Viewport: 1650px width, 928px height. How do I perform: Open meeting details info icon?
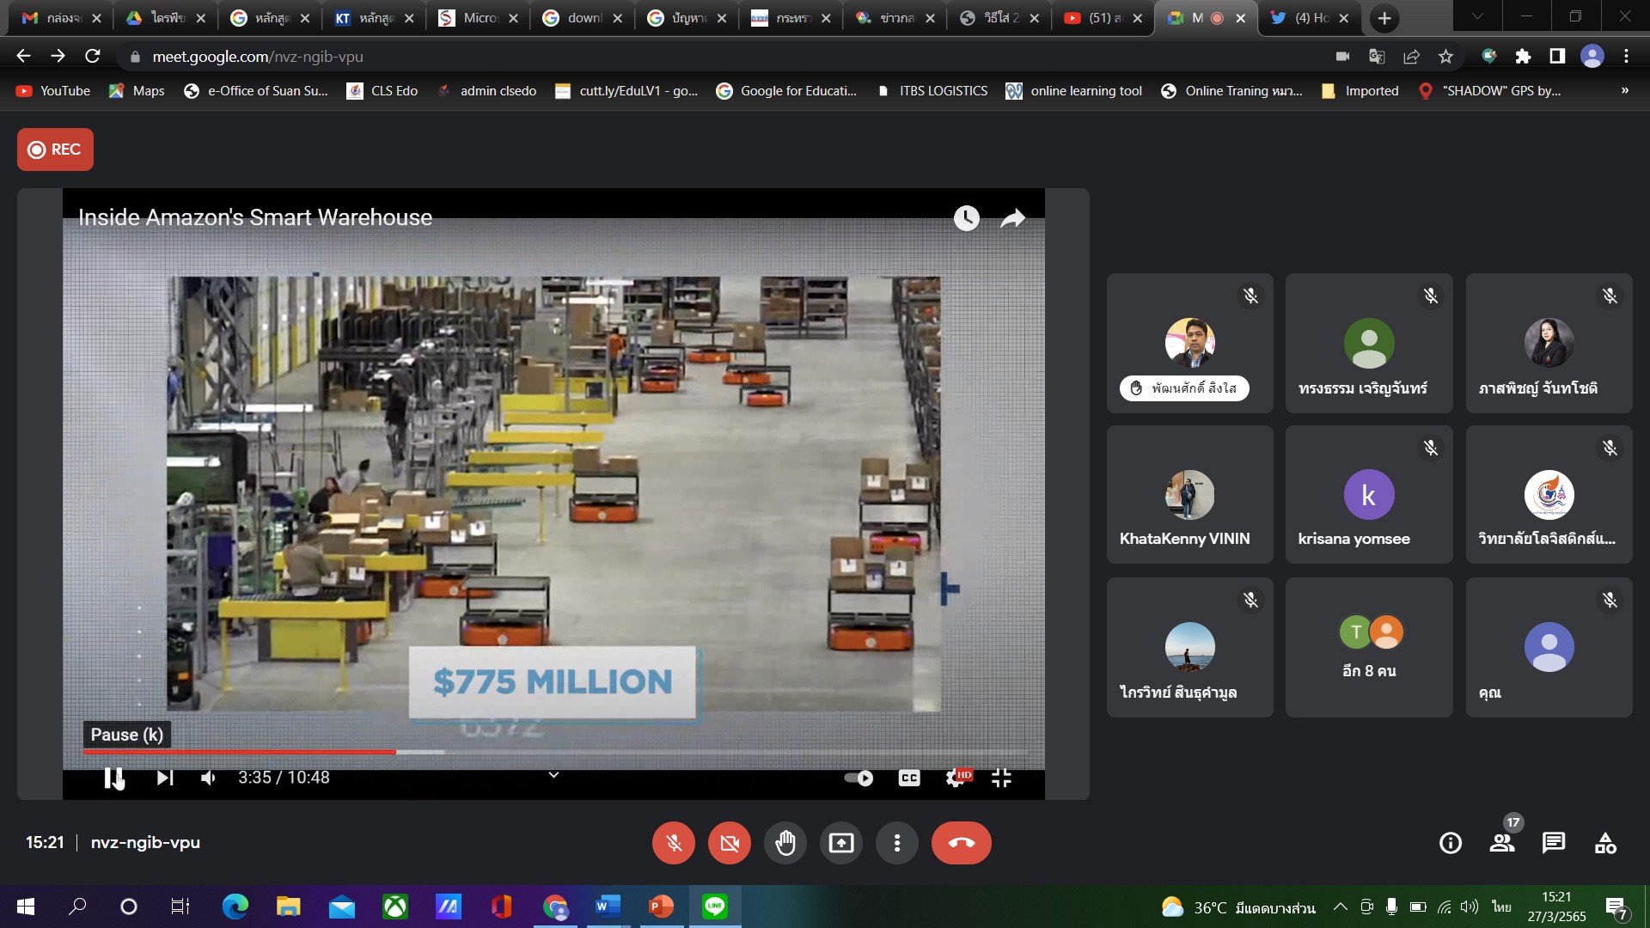pos(1450,843)
